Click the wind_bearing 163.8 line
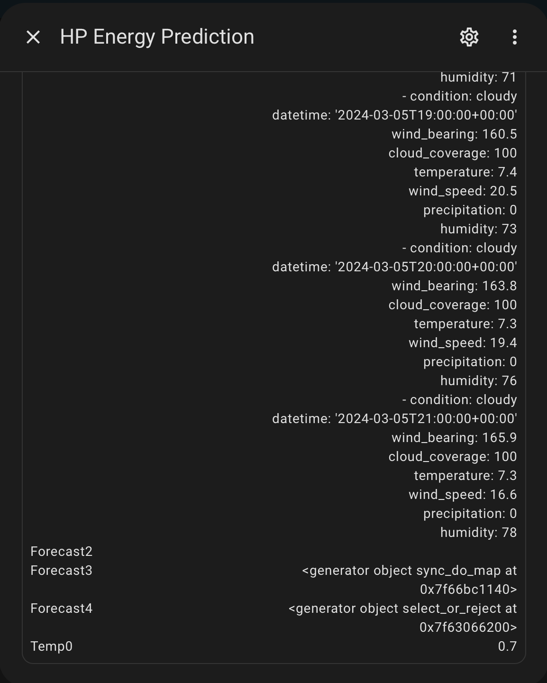This screenshot has height=683, width=547. pyautogui.click(x=454, y=286)
